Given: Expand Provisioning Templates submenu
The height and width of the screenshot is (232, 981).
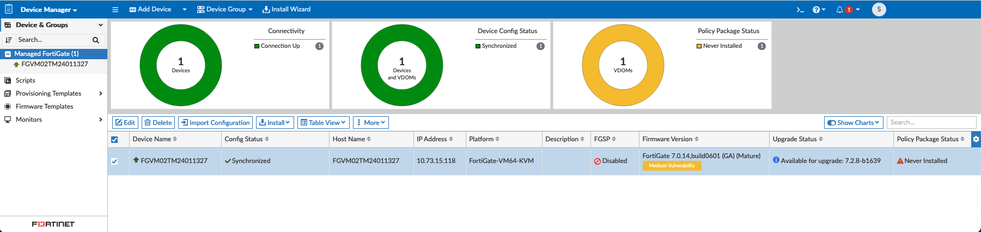Looking at the screenshot, I should pos(100,93).
